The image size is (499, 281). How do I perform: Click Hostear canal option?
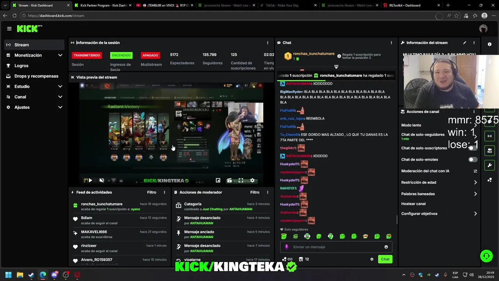point(413,204)
